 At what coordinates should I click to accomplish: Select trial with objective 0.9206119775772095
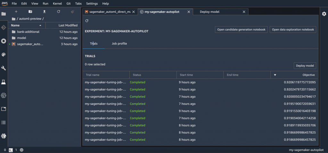pos(200,82)
